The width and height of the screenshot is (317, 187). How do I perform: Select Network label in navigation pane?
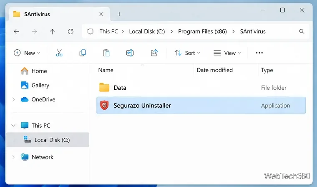(43, 157)
